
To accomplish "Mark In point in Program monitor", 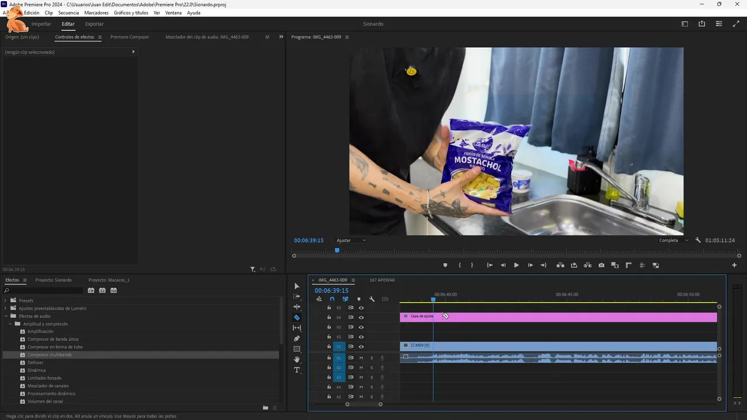I will (459, 265).
